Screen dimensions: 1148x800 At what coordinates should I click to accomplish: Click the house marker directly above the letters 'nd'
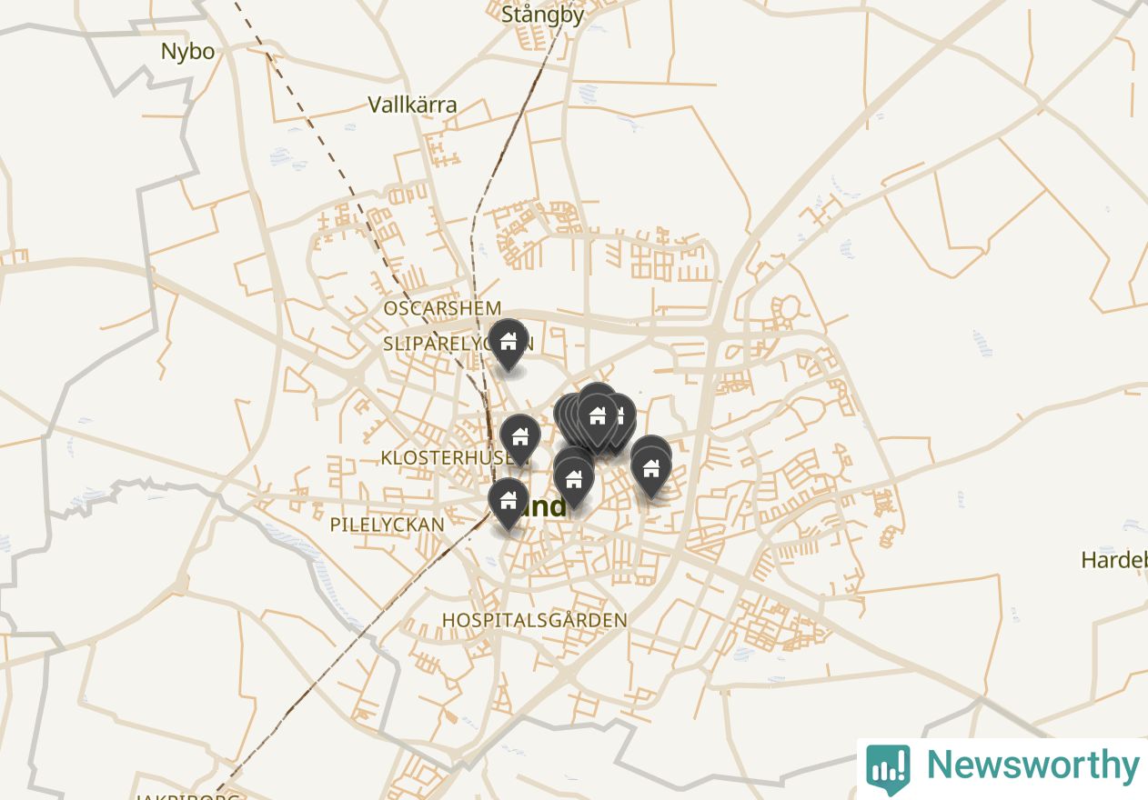(x=574, y=479)
